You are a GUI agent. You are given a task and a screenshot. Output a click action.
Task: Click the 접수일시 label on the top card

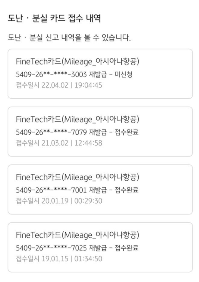pyautogui.click(x=27, y=85)
